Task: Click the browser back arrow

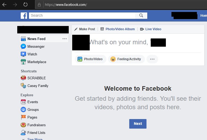Action: point(4,5)
